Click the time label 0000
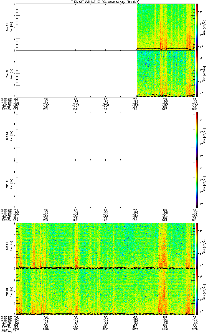The image size is (208, 333). pos(16,329)
